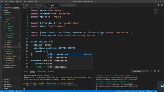Open the Terminal menu
The height and width of the screenshot is (92, 164).
(x=30, y=2)
